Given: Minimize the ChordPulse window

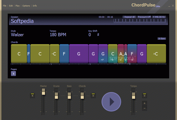Looking at the screenshot, I should pos(169,6).
